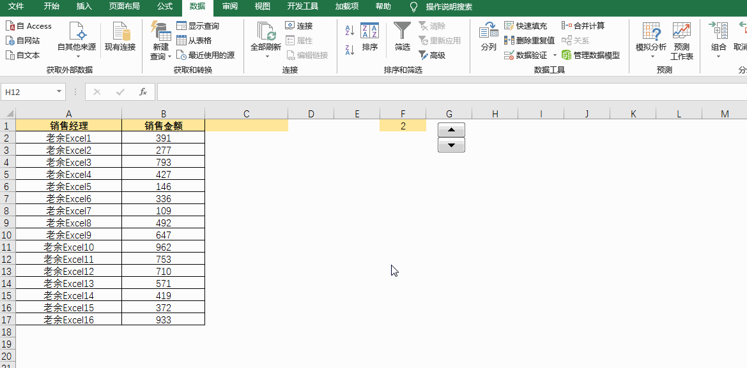Screen dimensions: 747x368
Task: Click the Name Box showing H12
Action: coord(27,92)
